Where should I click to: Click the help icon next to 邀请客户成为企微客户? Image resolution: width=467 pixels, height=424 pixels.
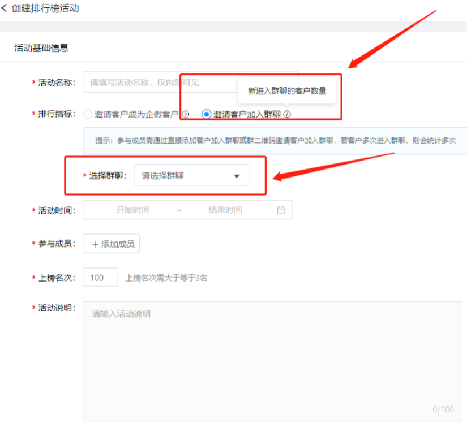185,114
